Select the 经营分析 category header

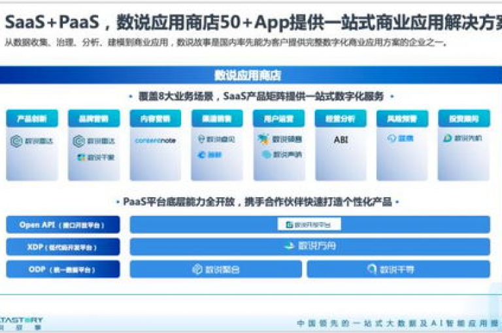341,119
